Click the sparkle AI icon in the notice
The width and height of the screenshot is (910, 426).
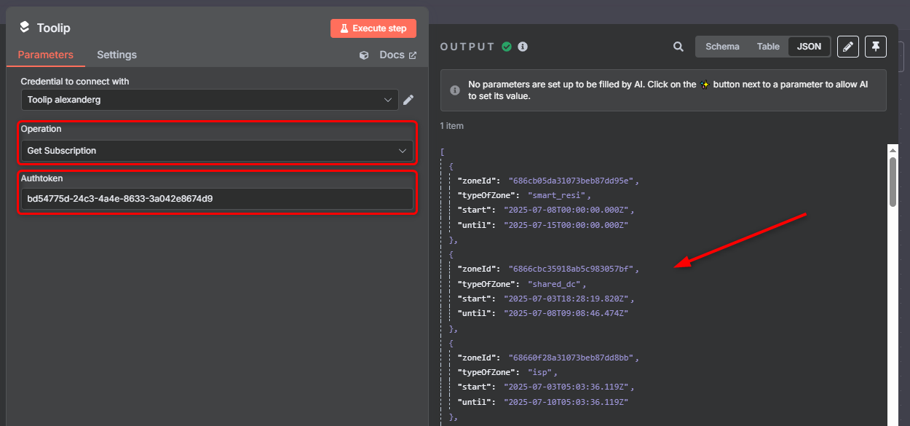coord(705,84)
